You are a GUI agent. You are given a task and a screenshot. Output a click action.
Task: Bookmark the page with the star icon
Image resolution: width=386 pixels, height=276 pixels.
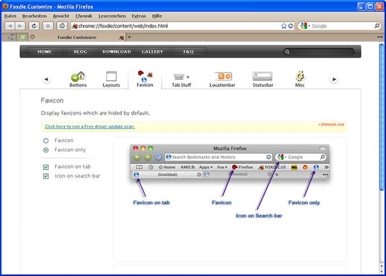tap(284, 26)
